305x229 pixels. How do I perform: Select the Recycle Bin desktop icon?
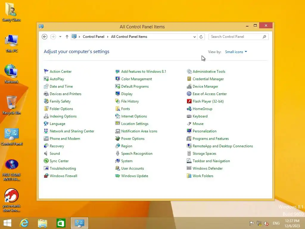pos(12,105)
